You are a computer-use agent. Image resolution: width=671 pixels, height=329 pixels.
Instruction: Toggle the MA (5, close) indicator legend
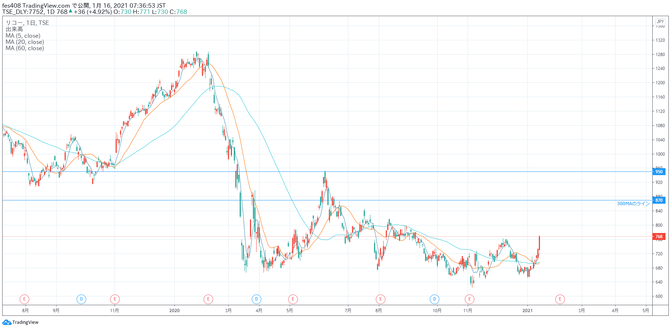point(23,36)
